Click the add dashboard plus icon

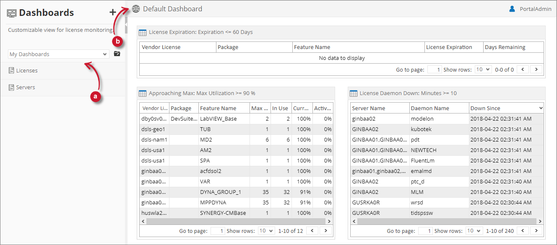pyautogui.click(x=112, y=12)
